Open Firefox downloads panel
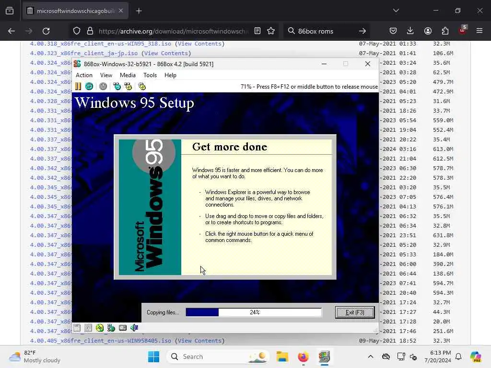491x368 pixels. coord(410,31)
